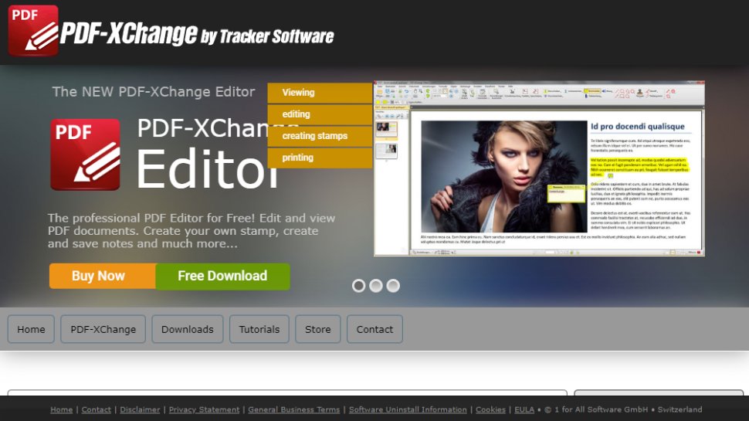Select the first carousel slide dot
749x421 pixels.
click(x=359, y=286)
